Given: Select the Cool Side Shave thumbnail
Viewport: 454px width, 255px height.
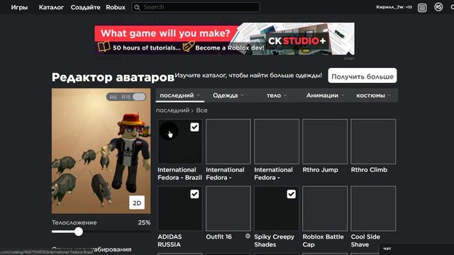Looking at the screenshot, I should click(373, 208).
